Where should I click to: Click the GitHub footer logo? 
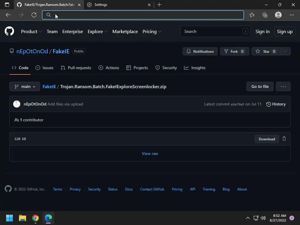tap(8, 189)
